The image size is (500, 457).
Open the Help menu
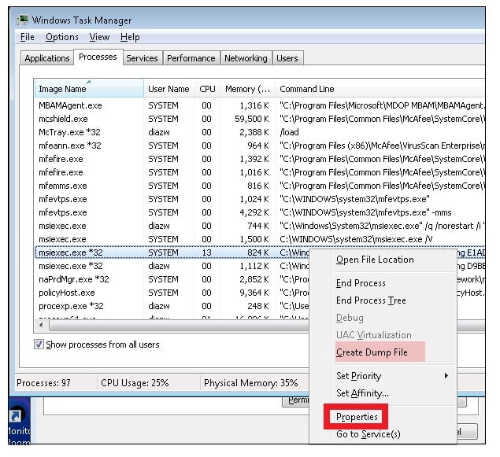(130, 37)
